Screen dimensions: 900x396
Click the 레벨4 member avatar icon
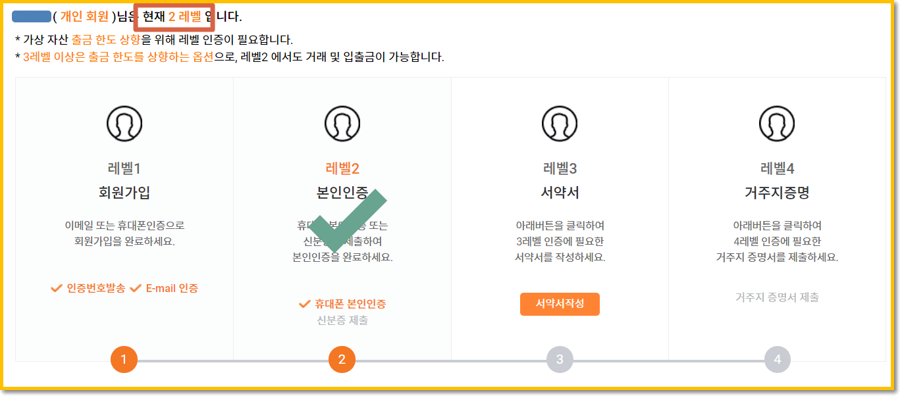pos(776,122)
